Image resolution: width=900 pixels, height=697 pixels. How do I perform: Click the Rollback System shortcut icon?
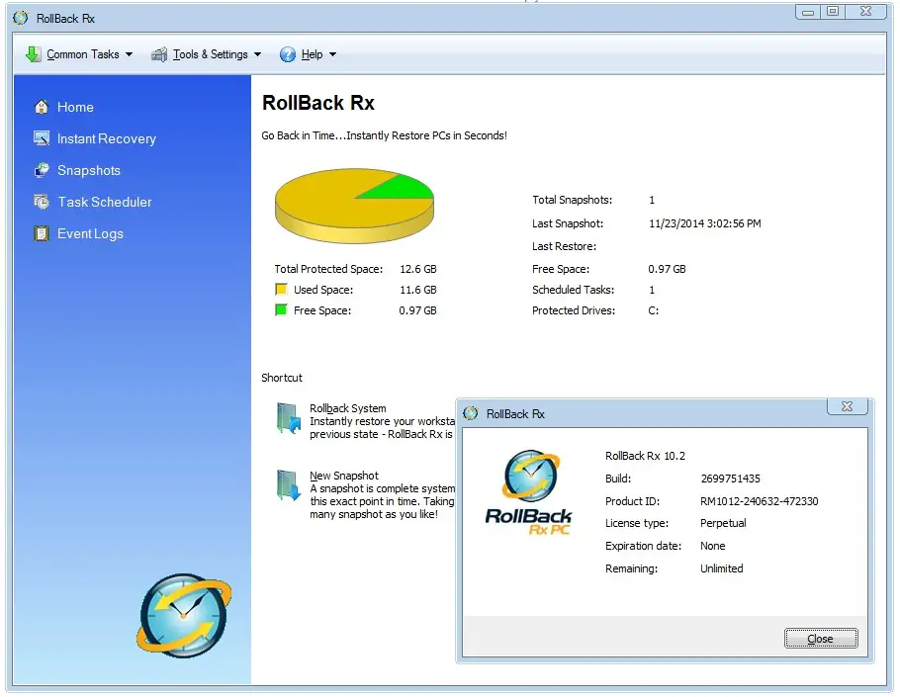click(288, 419)
